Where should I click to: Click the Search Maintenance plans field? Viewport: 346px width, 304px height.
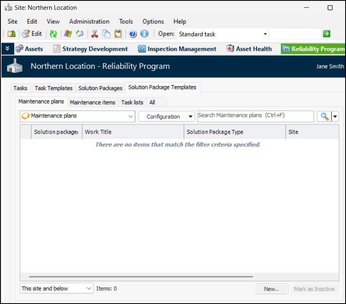point(255,116)
